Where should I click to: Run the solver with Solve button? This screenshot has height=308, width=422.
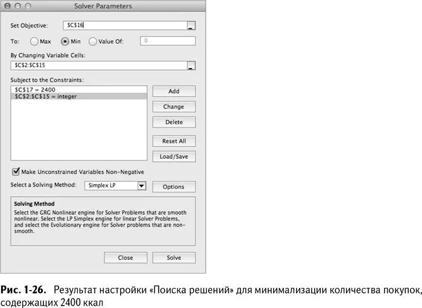(174, 257)
